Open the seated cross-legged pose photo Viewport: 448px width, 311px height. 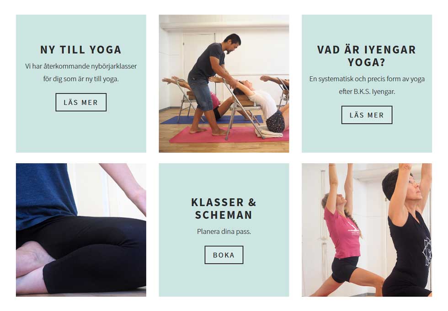point(81,230)
